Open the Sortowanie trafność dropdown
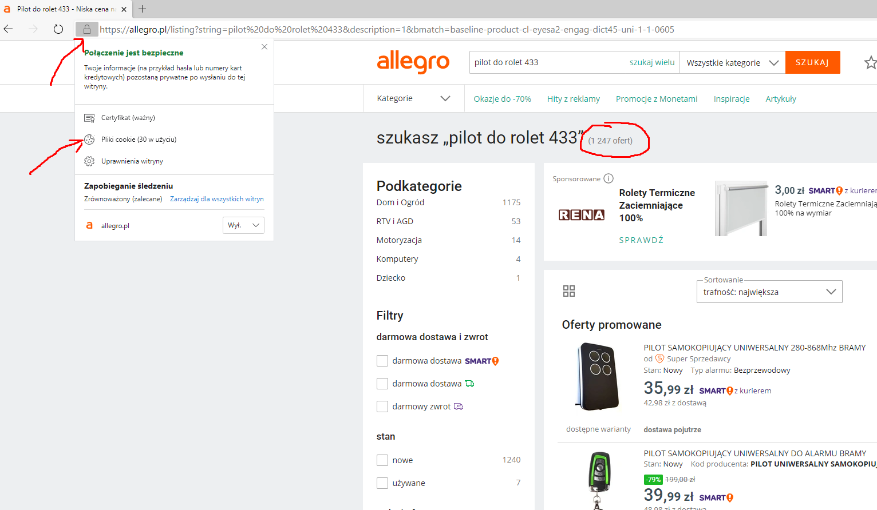This screenshot has width=877, height=510. click(769, 292)
